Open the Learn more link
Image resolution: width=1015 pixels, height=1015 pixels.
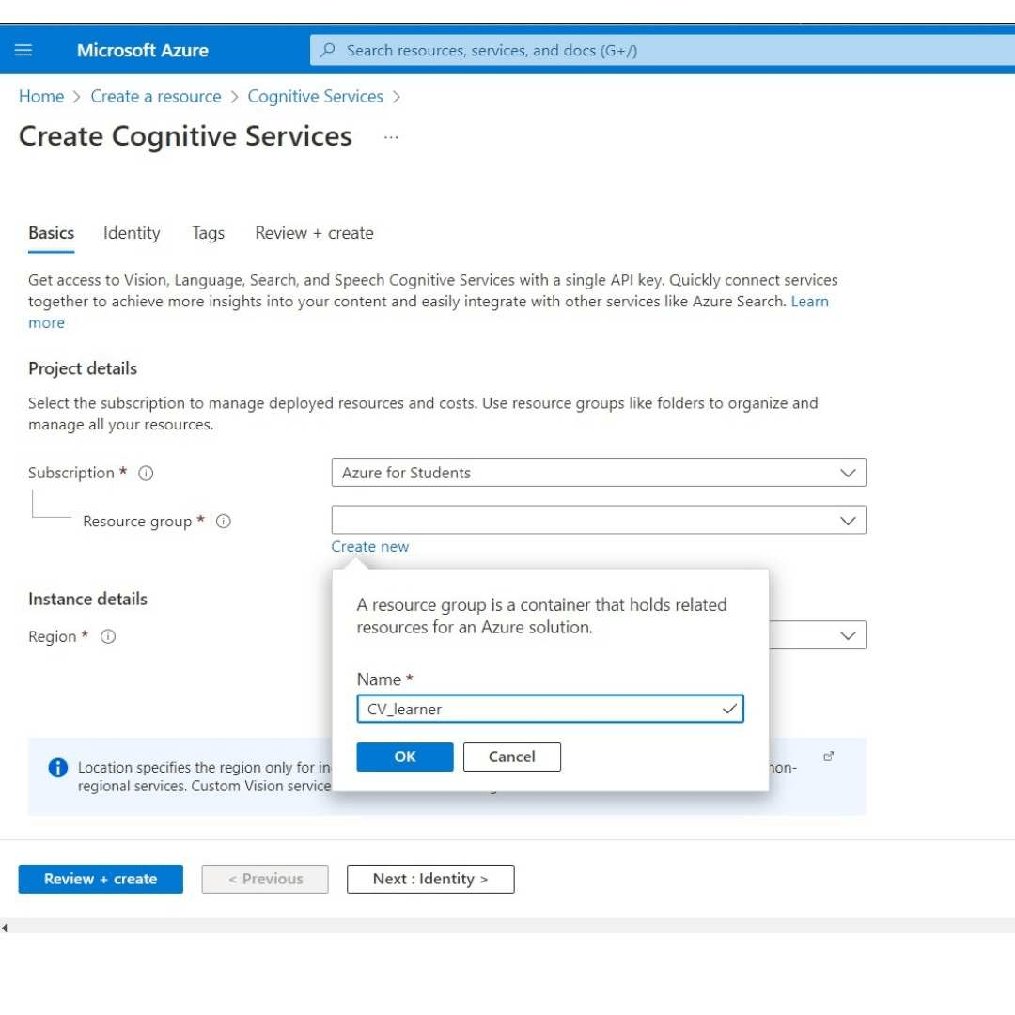coord(809,301)
